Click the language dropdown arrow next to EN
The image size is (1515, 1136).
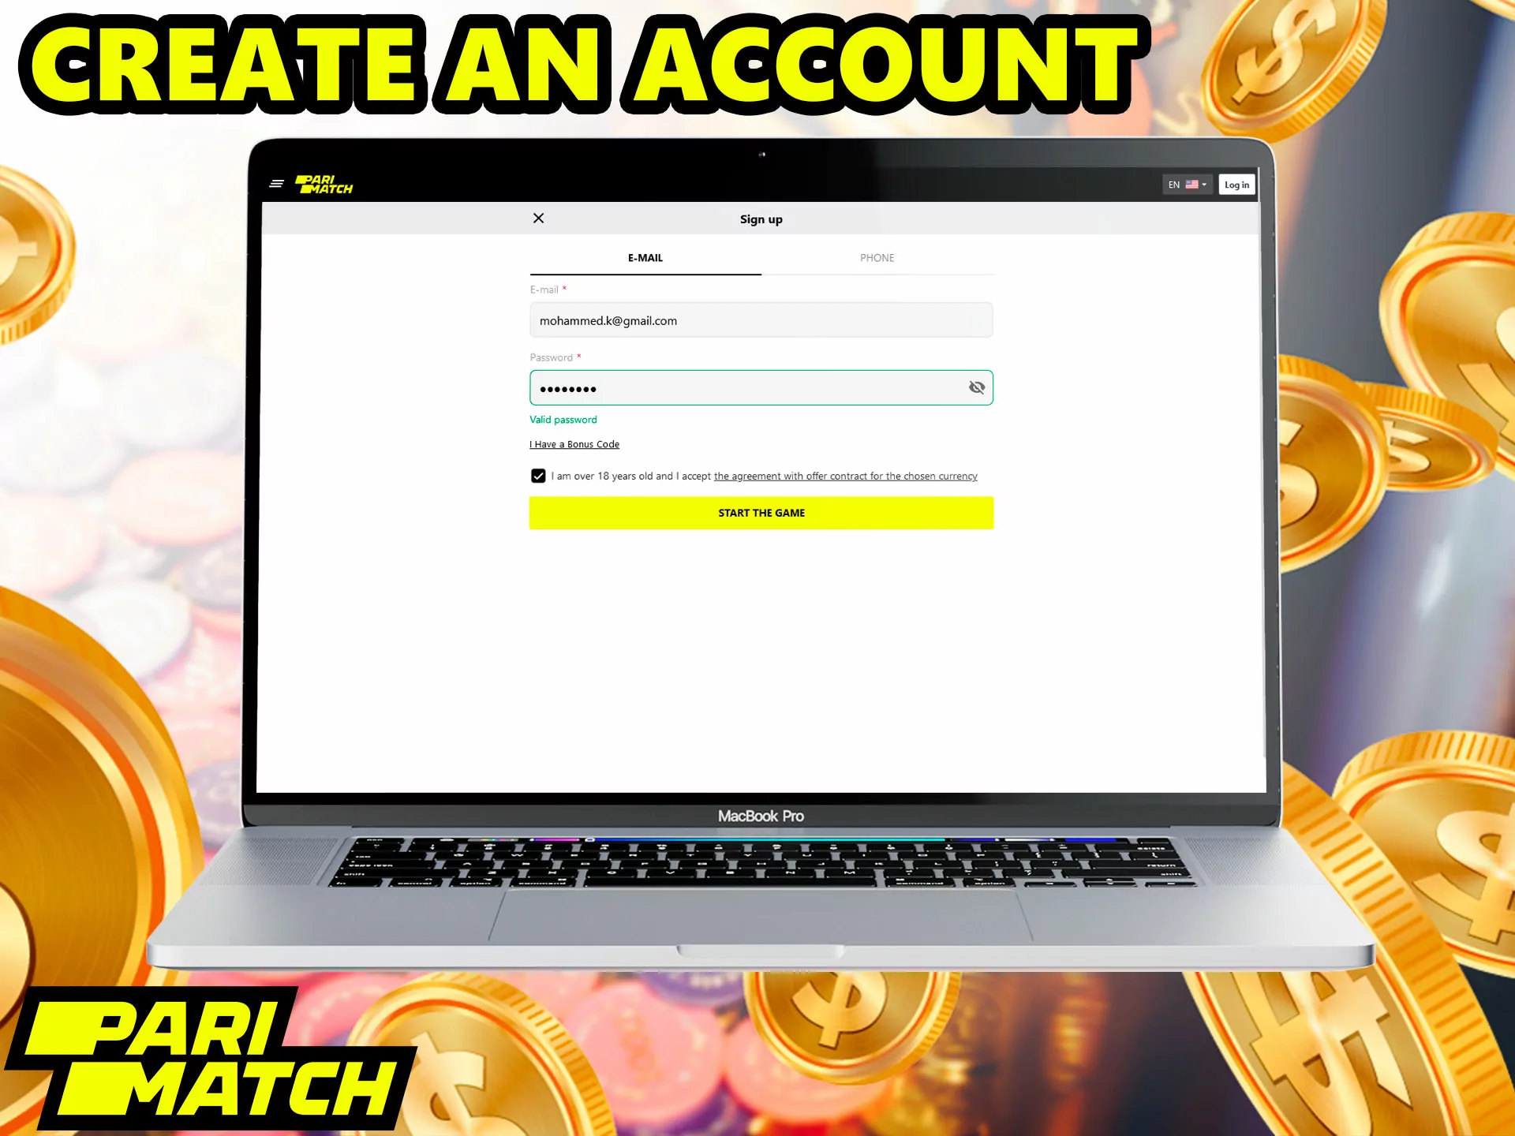pyautogui.click(x=1205, y=184)
